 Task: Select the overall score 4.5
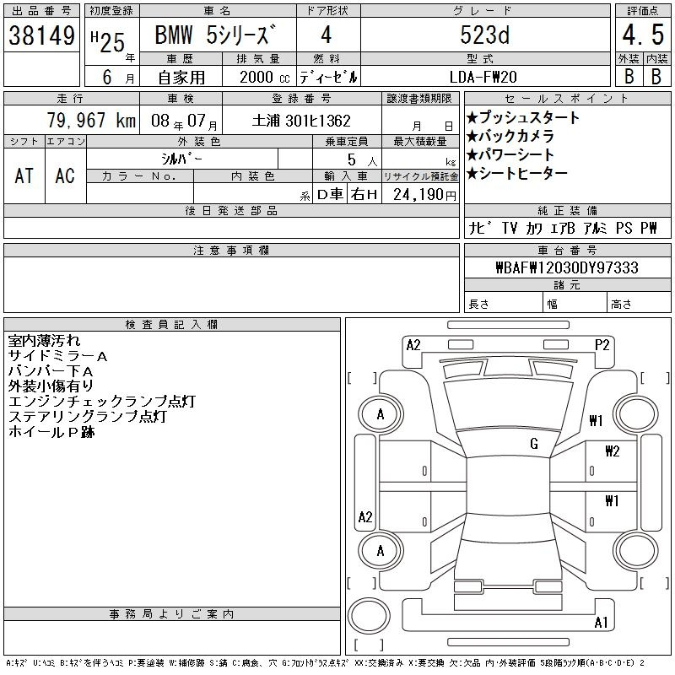(x=643, y=35)
